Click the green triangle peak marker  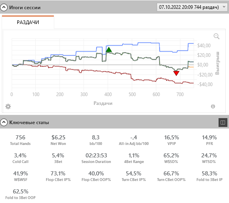click(108, 50)
